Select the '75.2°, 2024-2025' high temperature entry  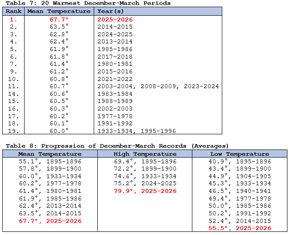coord(145,184)
